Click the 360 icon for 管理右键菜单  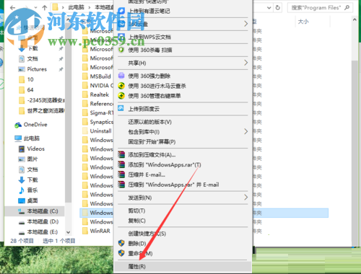(x=121, y=96)
